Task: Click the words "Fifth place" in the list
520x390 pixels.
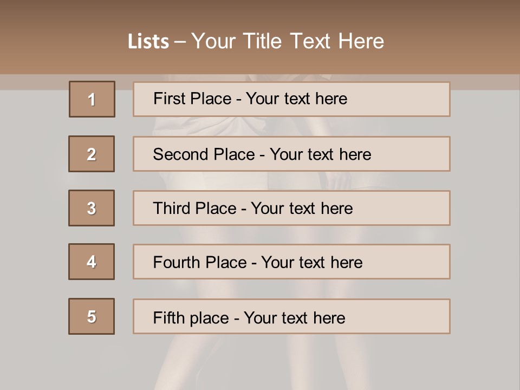Action: [x=191, y=317]
